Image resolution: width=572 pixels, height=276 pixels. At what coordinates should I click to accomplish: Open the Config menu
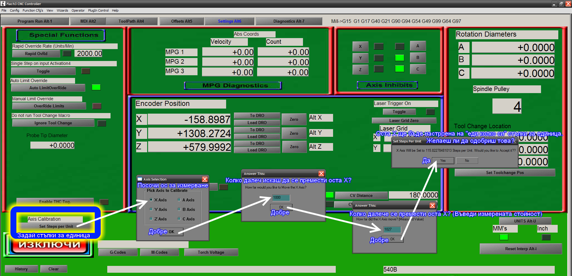[14, 10]
